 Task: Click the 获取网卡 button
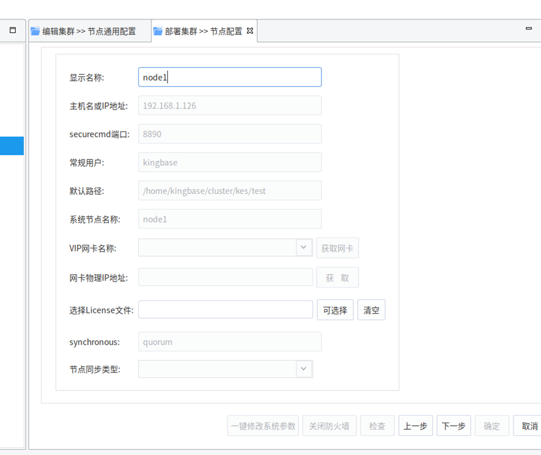pos(337,248)
